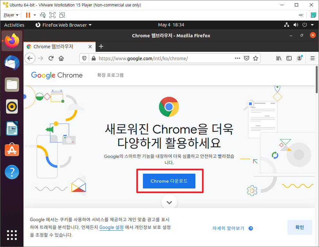This screenshot has width=319, height=247.
Task: Launch Thunderbird Mail from the dock
Action: [x=12, y=63]
